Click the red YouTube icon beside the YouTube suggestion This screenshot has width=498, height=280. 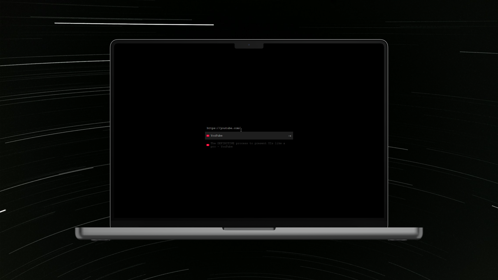pyautogui.click(x=208, y=136)
